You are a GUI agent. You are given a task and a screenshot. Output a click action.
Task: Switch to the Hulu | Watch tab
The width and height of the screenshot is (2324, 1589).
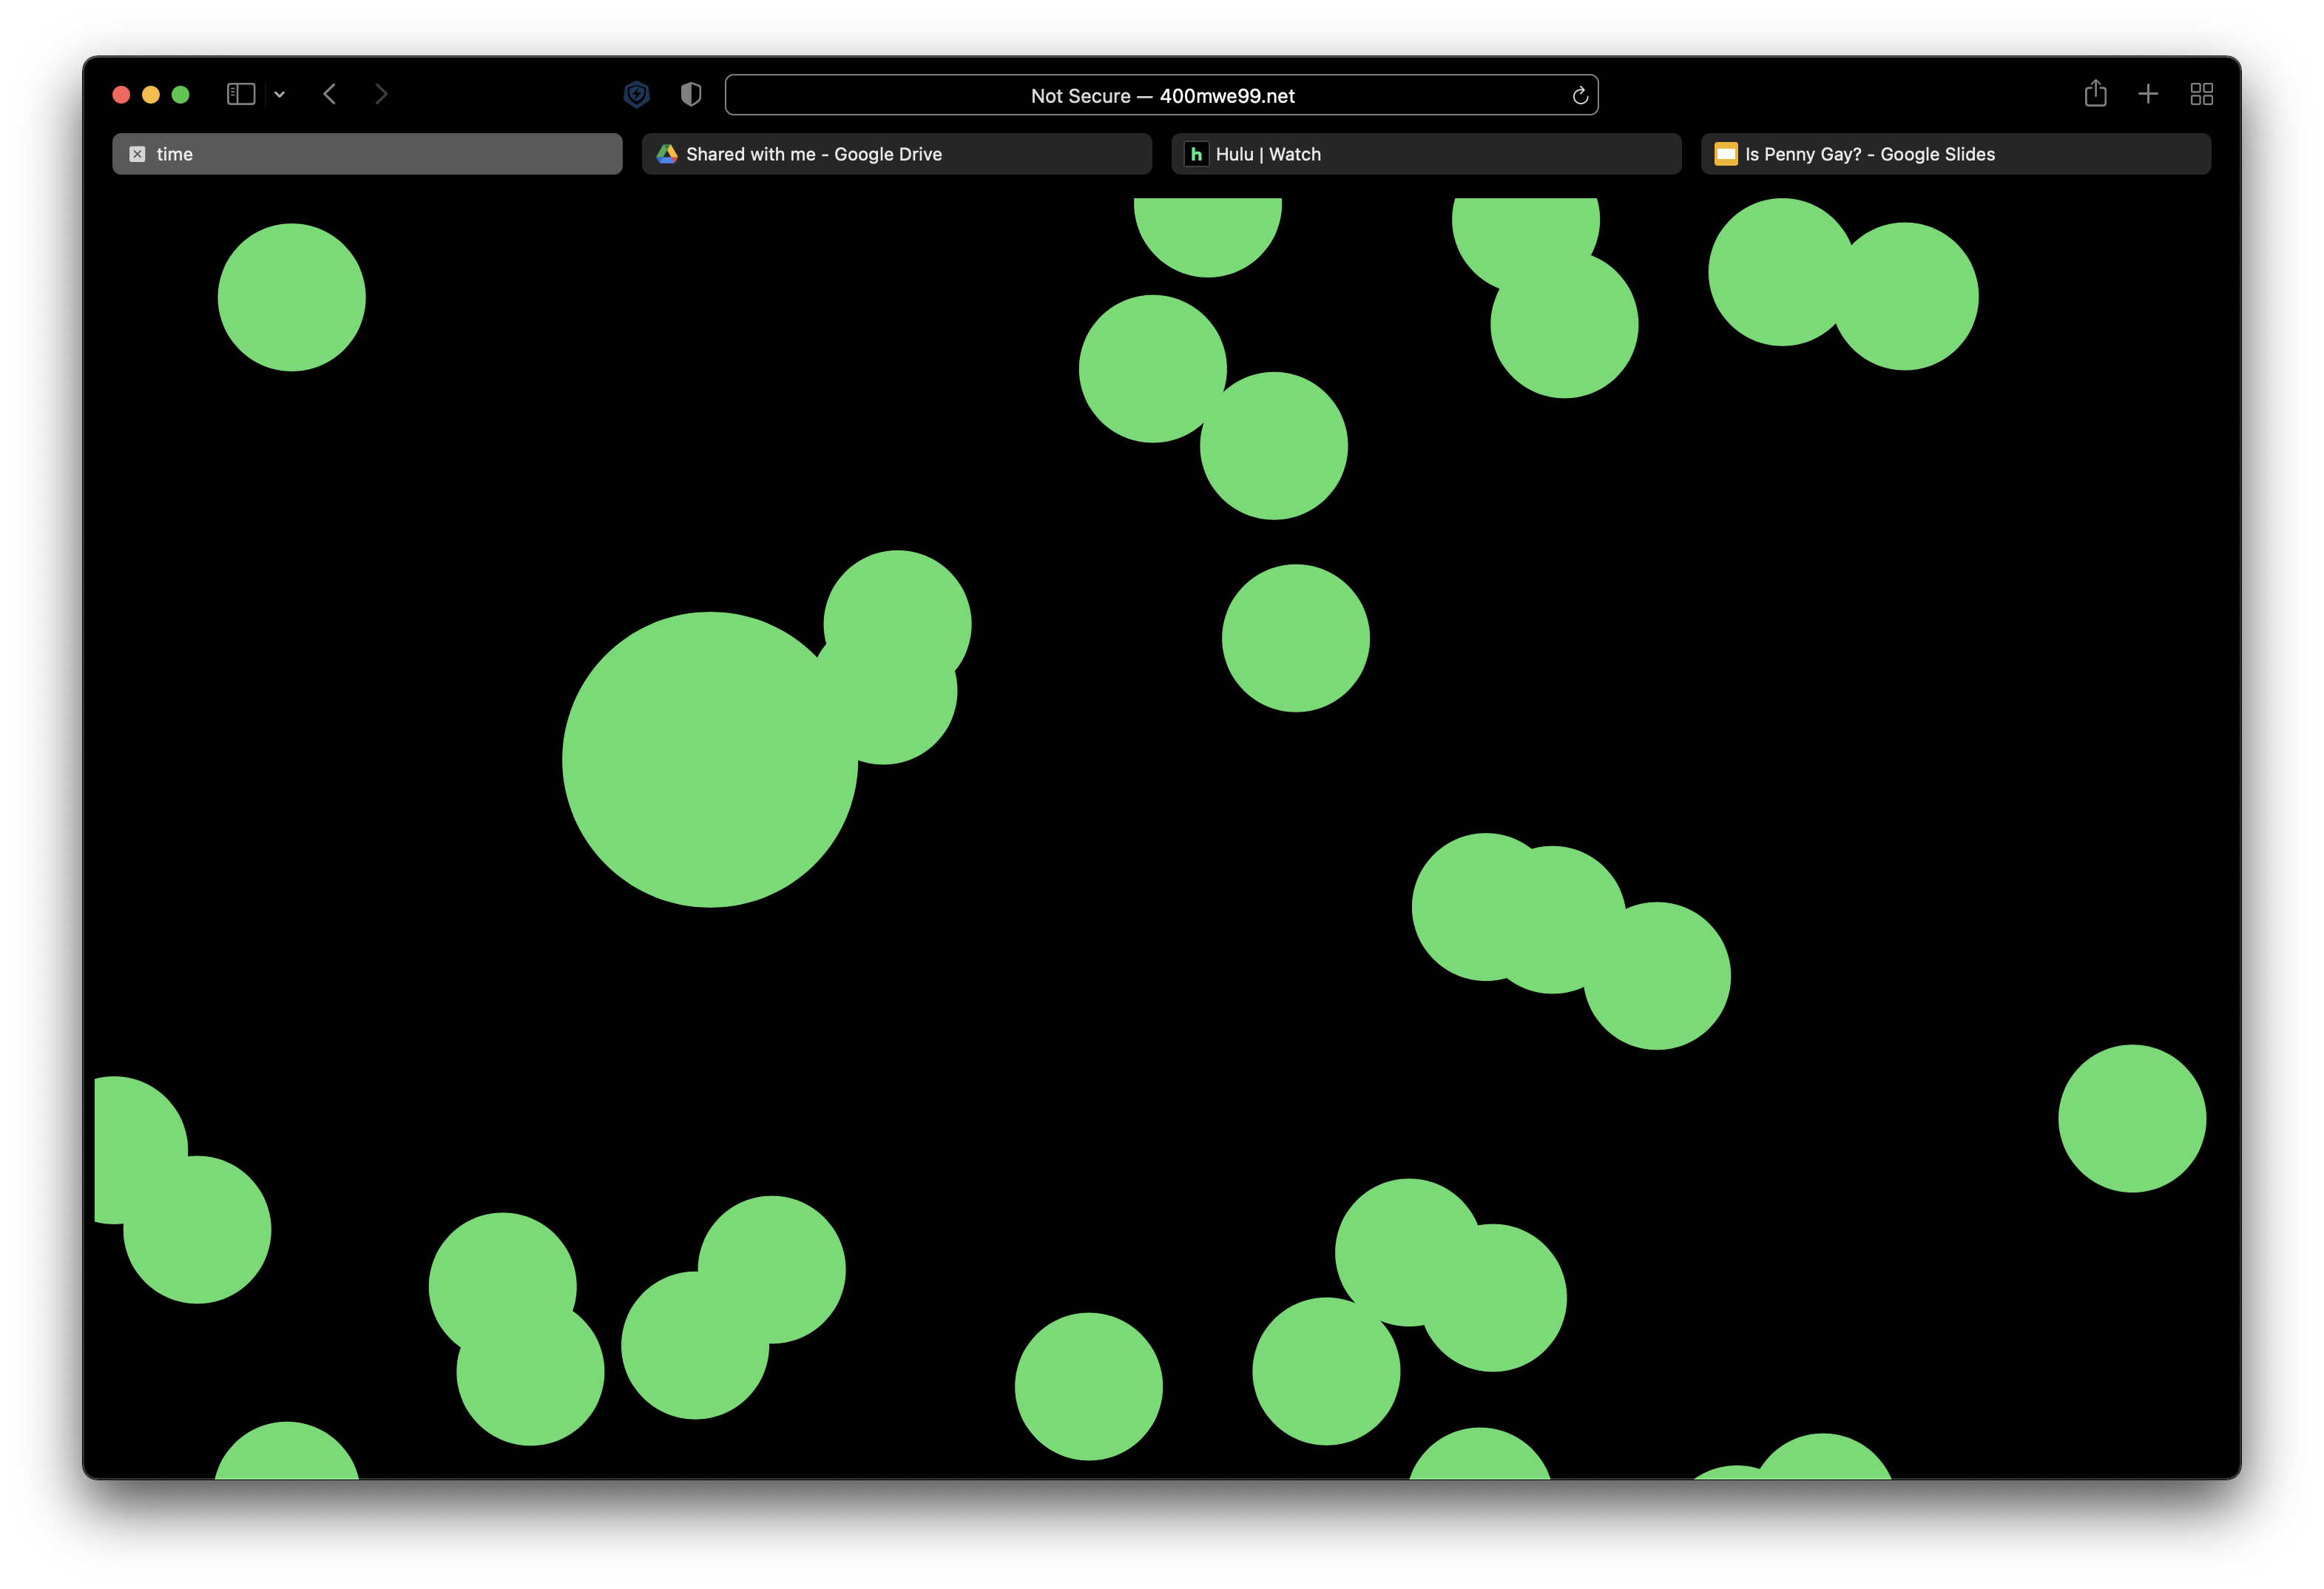(x=1426, y=154)
